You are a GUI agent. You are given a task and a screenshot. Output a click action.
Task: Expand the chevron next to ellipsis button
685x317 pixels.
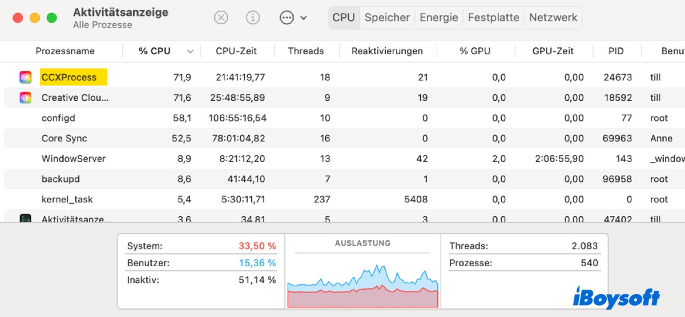[304, 18]
